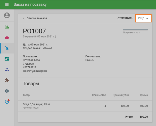Open the integrations puzzle piece icon
Image resolution: width=156 pixels, height=126 pixels.
click(x=7, y=80)
